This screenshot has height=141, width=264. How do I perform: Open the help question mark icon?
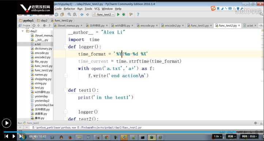coord(138,15)
